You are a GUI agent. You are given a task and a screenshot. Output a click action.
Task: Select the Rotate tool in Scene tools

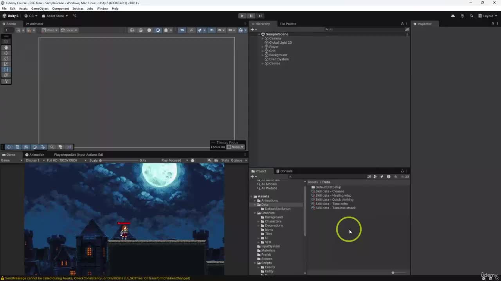pyautogui.click(x=6, y=59)
